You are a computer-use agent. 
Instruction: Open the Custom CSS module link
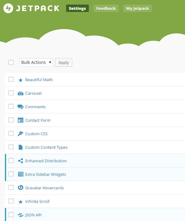[36, 134]
